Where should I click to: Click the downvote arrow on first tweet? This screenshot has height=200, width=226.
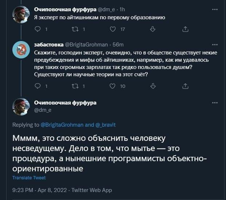coord(152,29)
